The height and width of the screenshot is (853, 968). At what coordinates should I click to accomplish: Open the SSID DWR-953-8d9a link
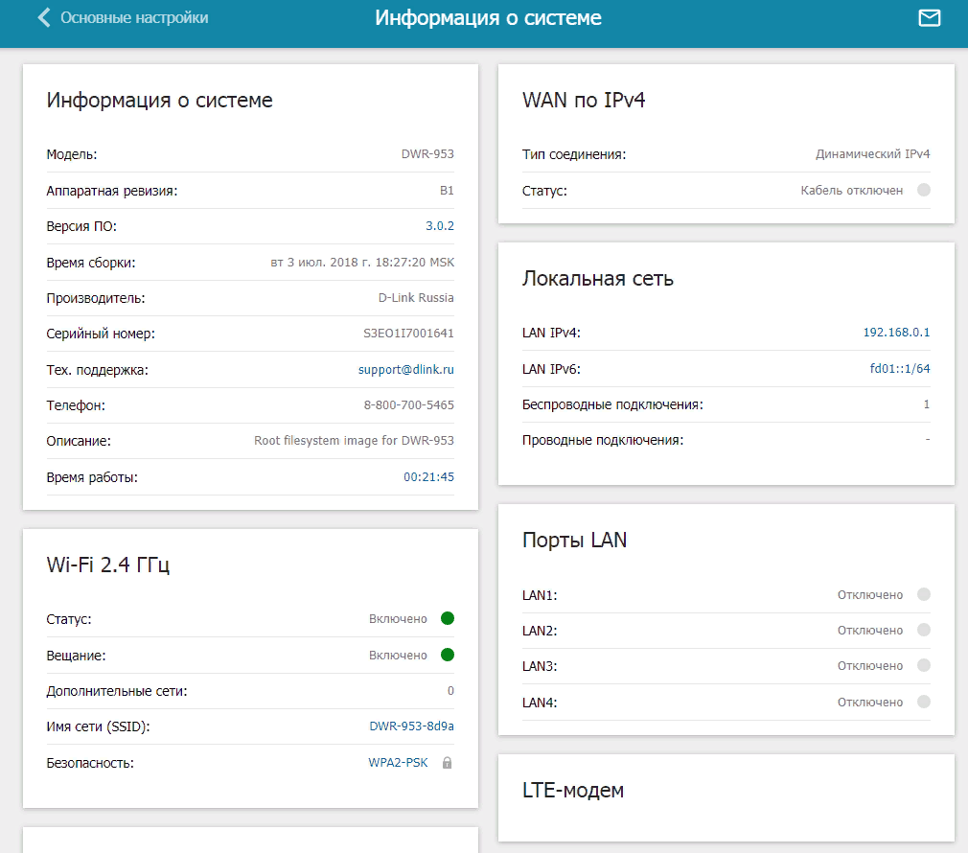411,726
